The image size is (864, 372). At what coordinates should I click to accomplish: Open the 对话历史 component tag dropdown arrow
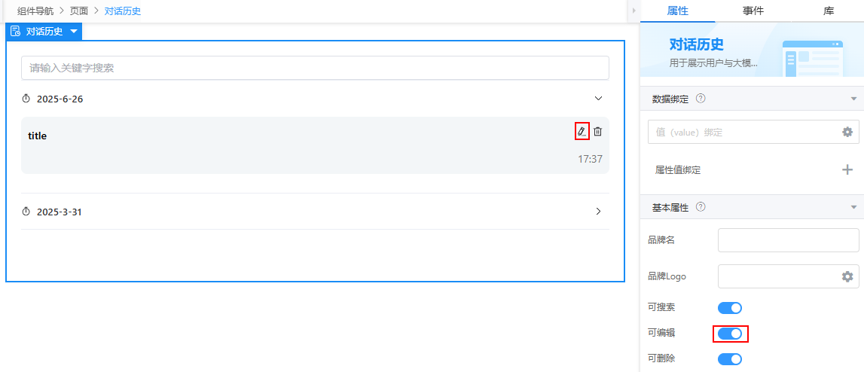pyautogui.click(x=74, y=32)
